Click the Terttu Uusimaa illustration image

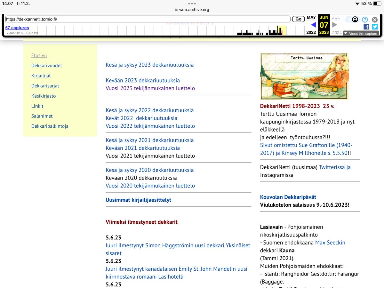(304, 76)
